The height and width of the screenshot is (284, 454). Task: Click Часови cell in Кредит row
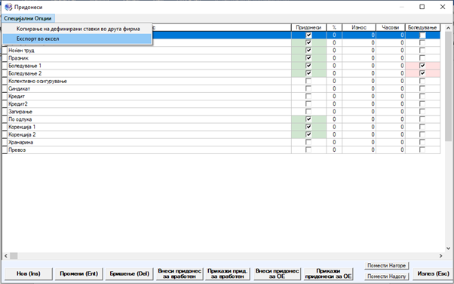pyautogui.click(x=391, y=97)
